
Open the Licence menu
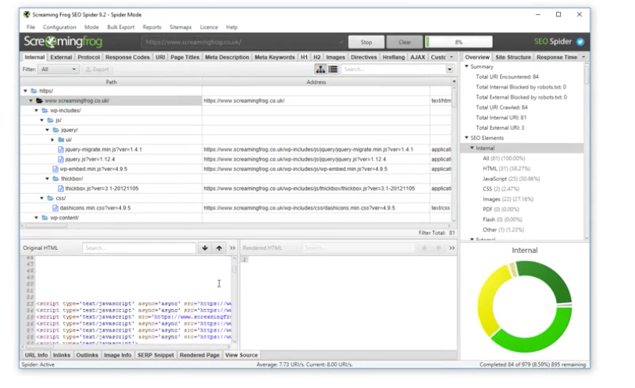209,27
